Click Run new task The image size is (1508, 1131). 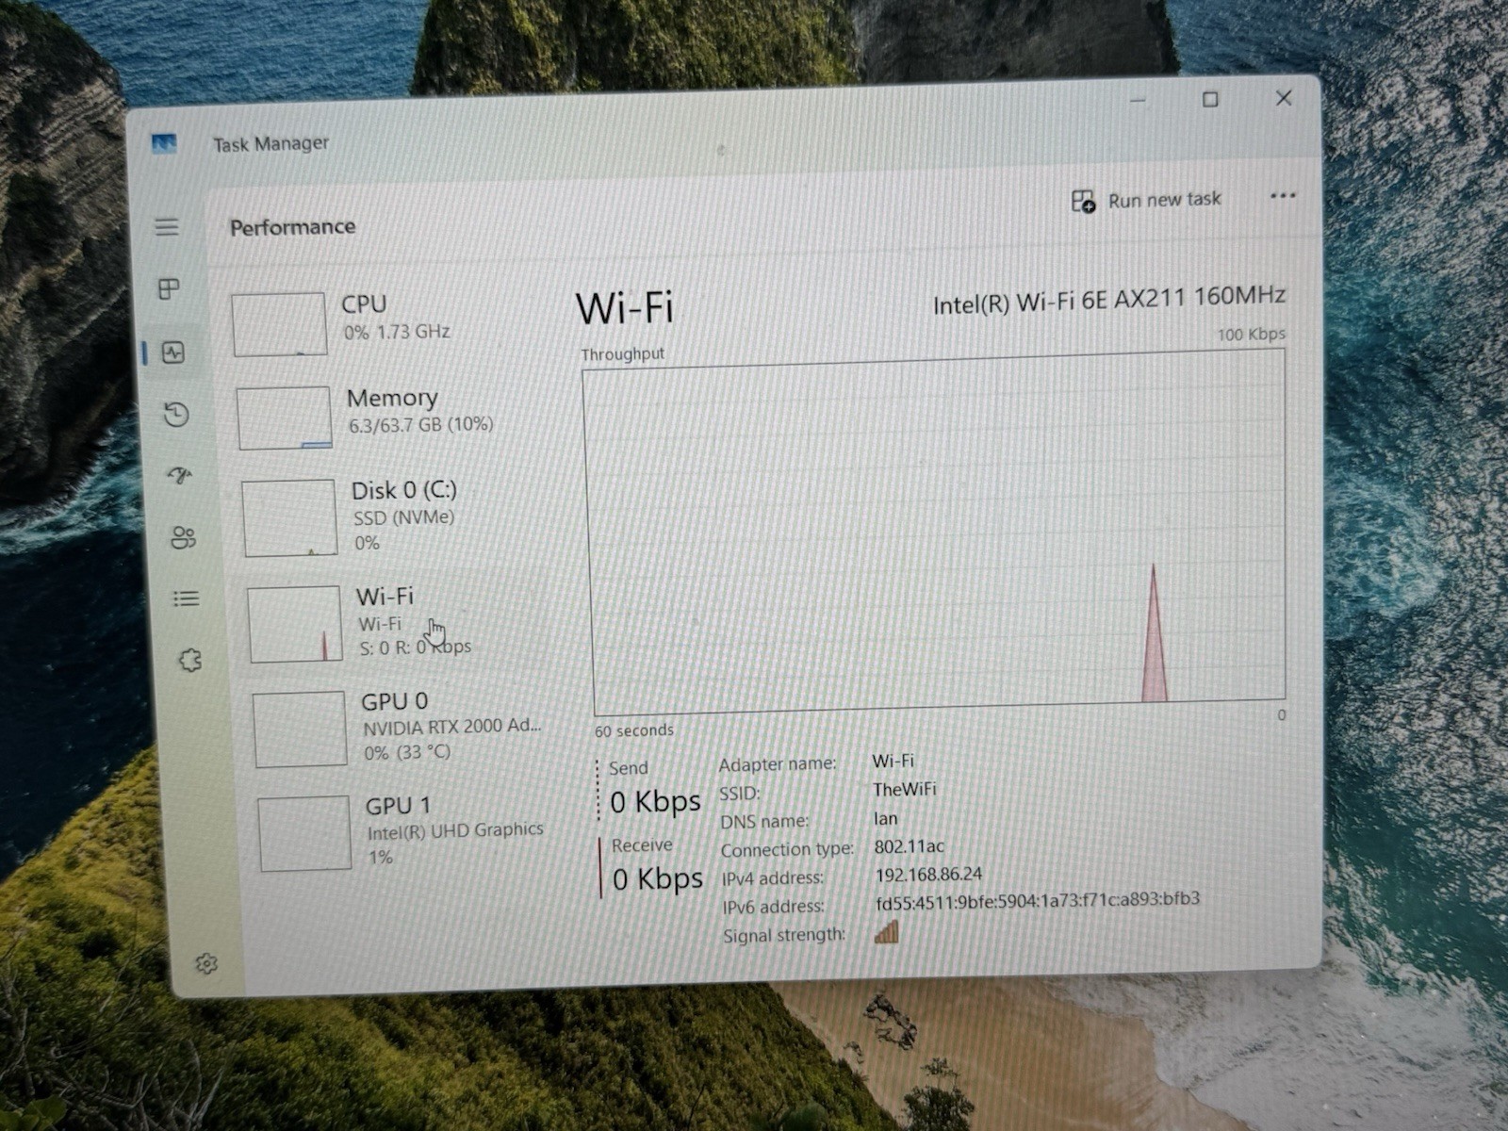click(1146, 200)
